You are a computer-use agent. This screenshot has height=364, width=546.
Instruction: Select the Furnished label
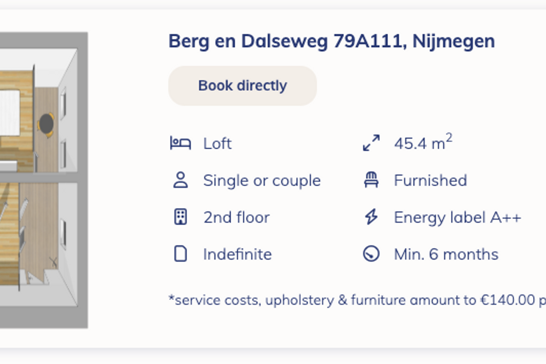click(430, 181)
